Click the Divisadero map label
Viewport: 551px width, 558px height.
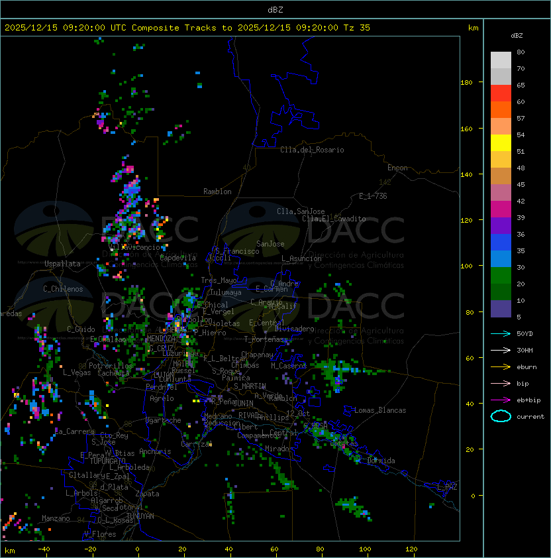coord(294,329)
